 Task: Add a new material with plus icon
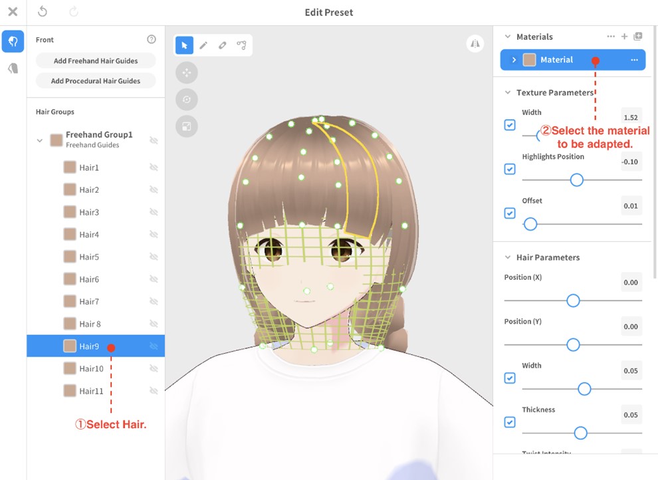pyautogui.click(x=624, y=37)
